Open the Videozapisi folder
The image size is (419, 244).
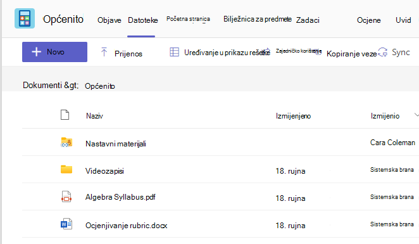tap(104, 171)
